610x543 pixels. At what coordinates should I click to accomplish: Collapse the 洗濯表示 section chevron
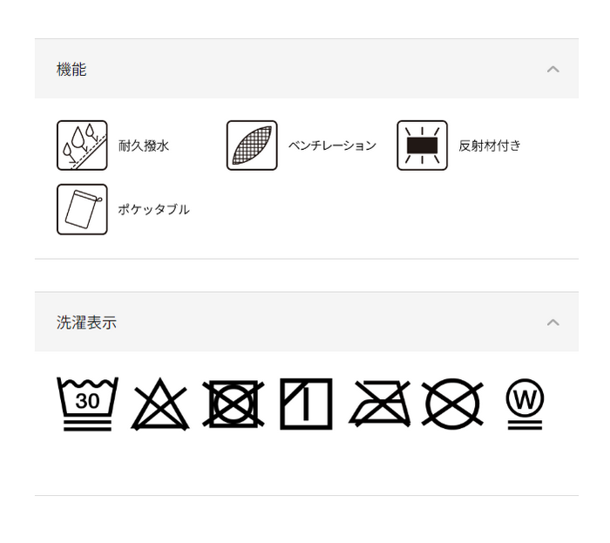click(x=552, y=322)
